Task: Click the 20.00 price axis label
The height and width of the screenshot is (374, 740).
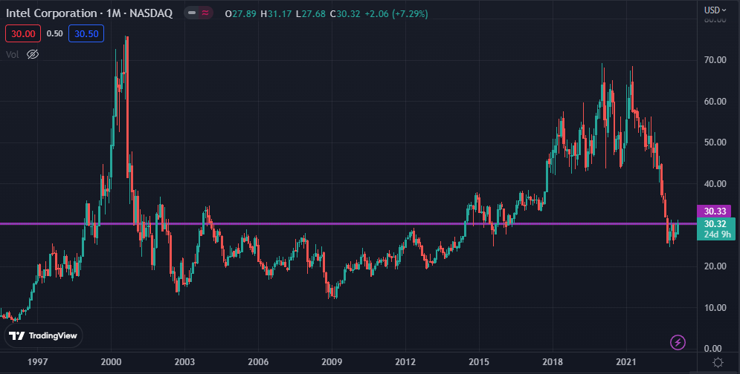Action: click(715, 266)
